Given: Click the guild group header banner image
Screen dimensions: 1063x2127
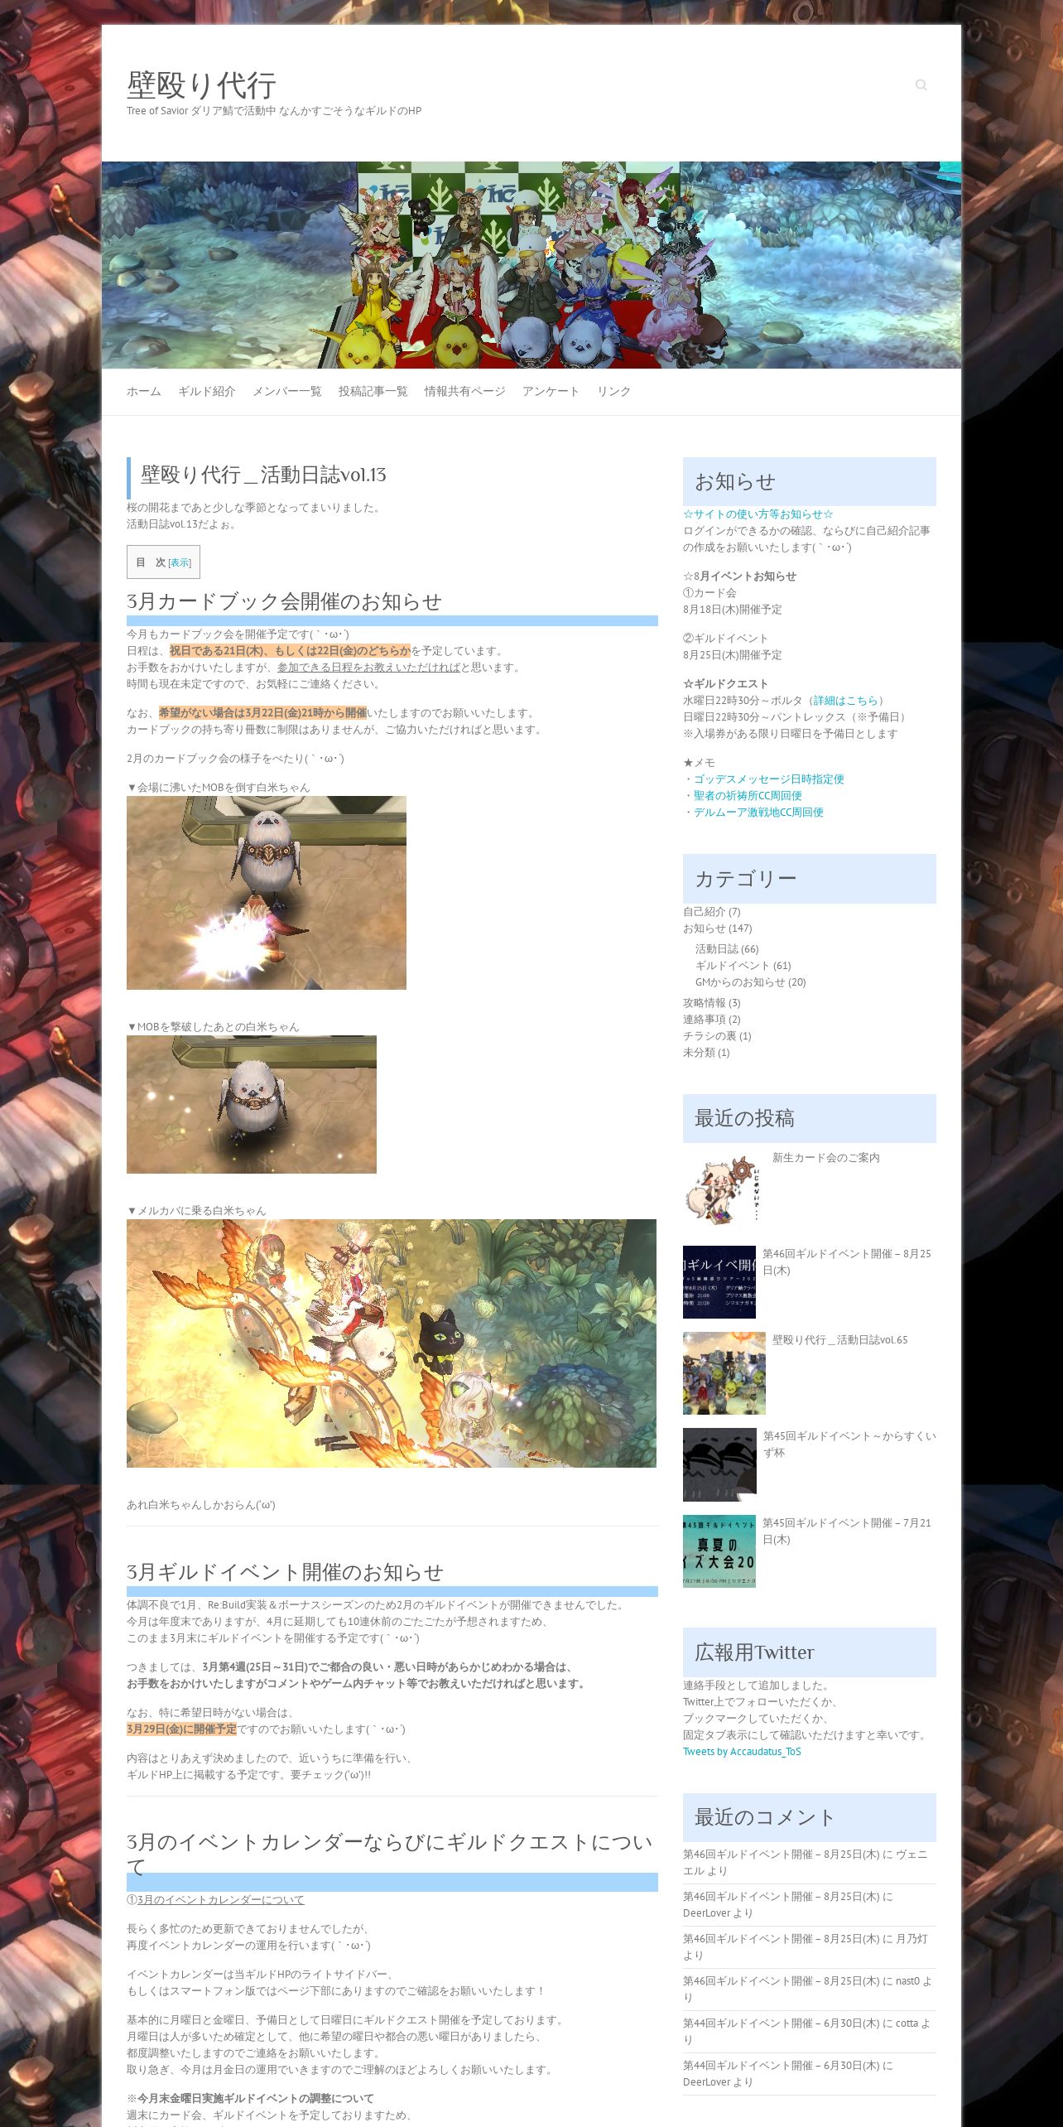Looking at the screenshot, I should pyautogui.click(x=531, y=265).
